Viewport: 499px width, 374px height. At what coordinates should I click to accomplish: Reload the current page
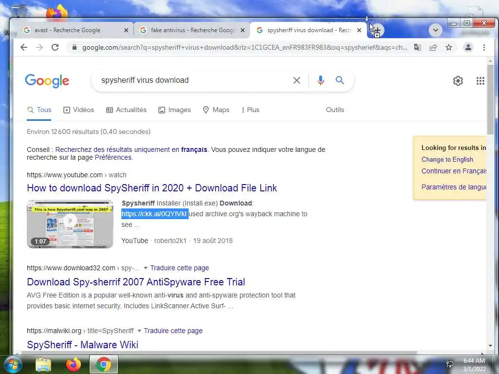pyautogui.click(x=55, y=47)
